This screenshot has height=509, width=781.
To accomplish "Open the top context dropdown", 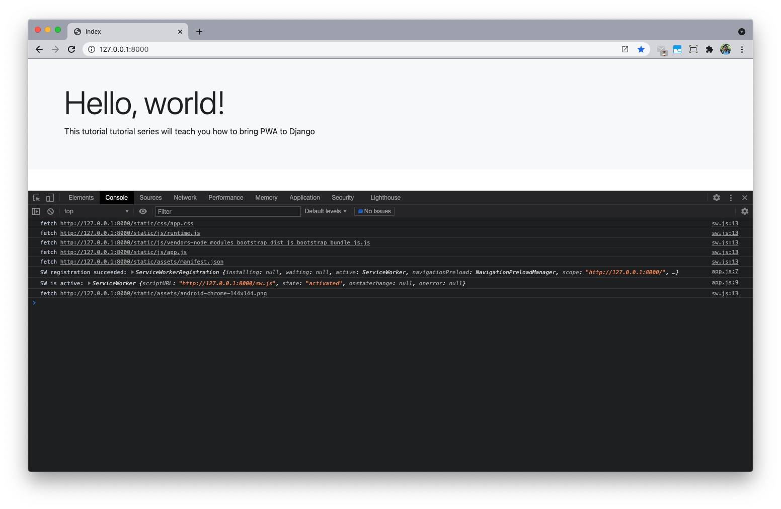I will pyautogui.click(x=96, y=211).
